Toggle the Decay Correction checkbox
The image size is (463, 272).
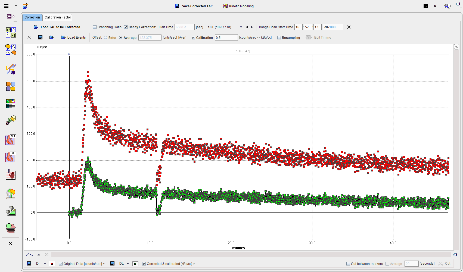tap(126, 27)
